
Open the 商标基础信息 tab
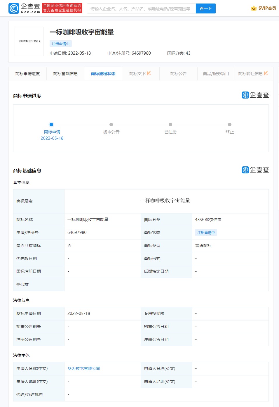[x=65, y=74]
